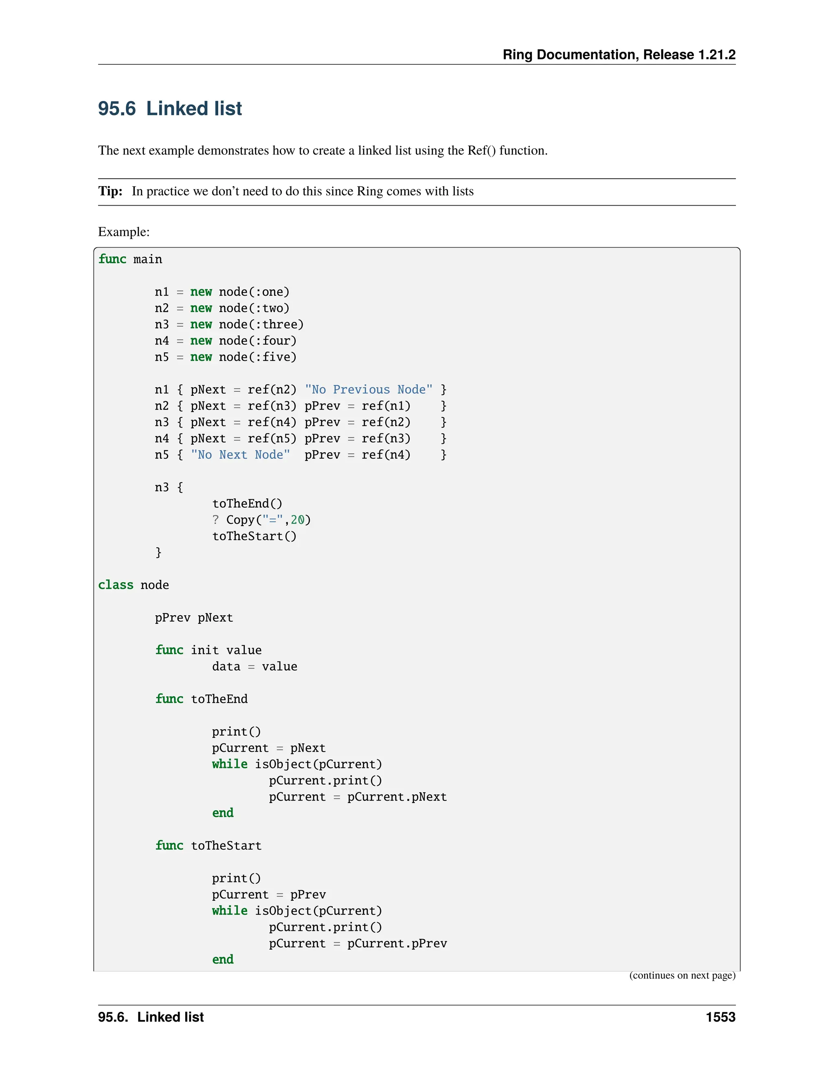Click the 'Example:' text above the code
Screen dimensions: 834x1079
[123, 232]
